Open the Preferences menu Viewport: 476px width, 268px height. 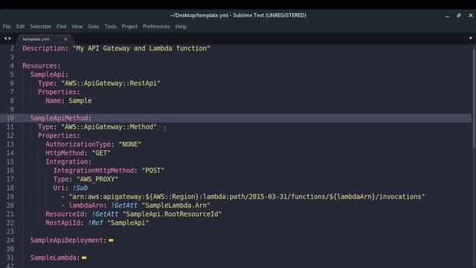156,27
